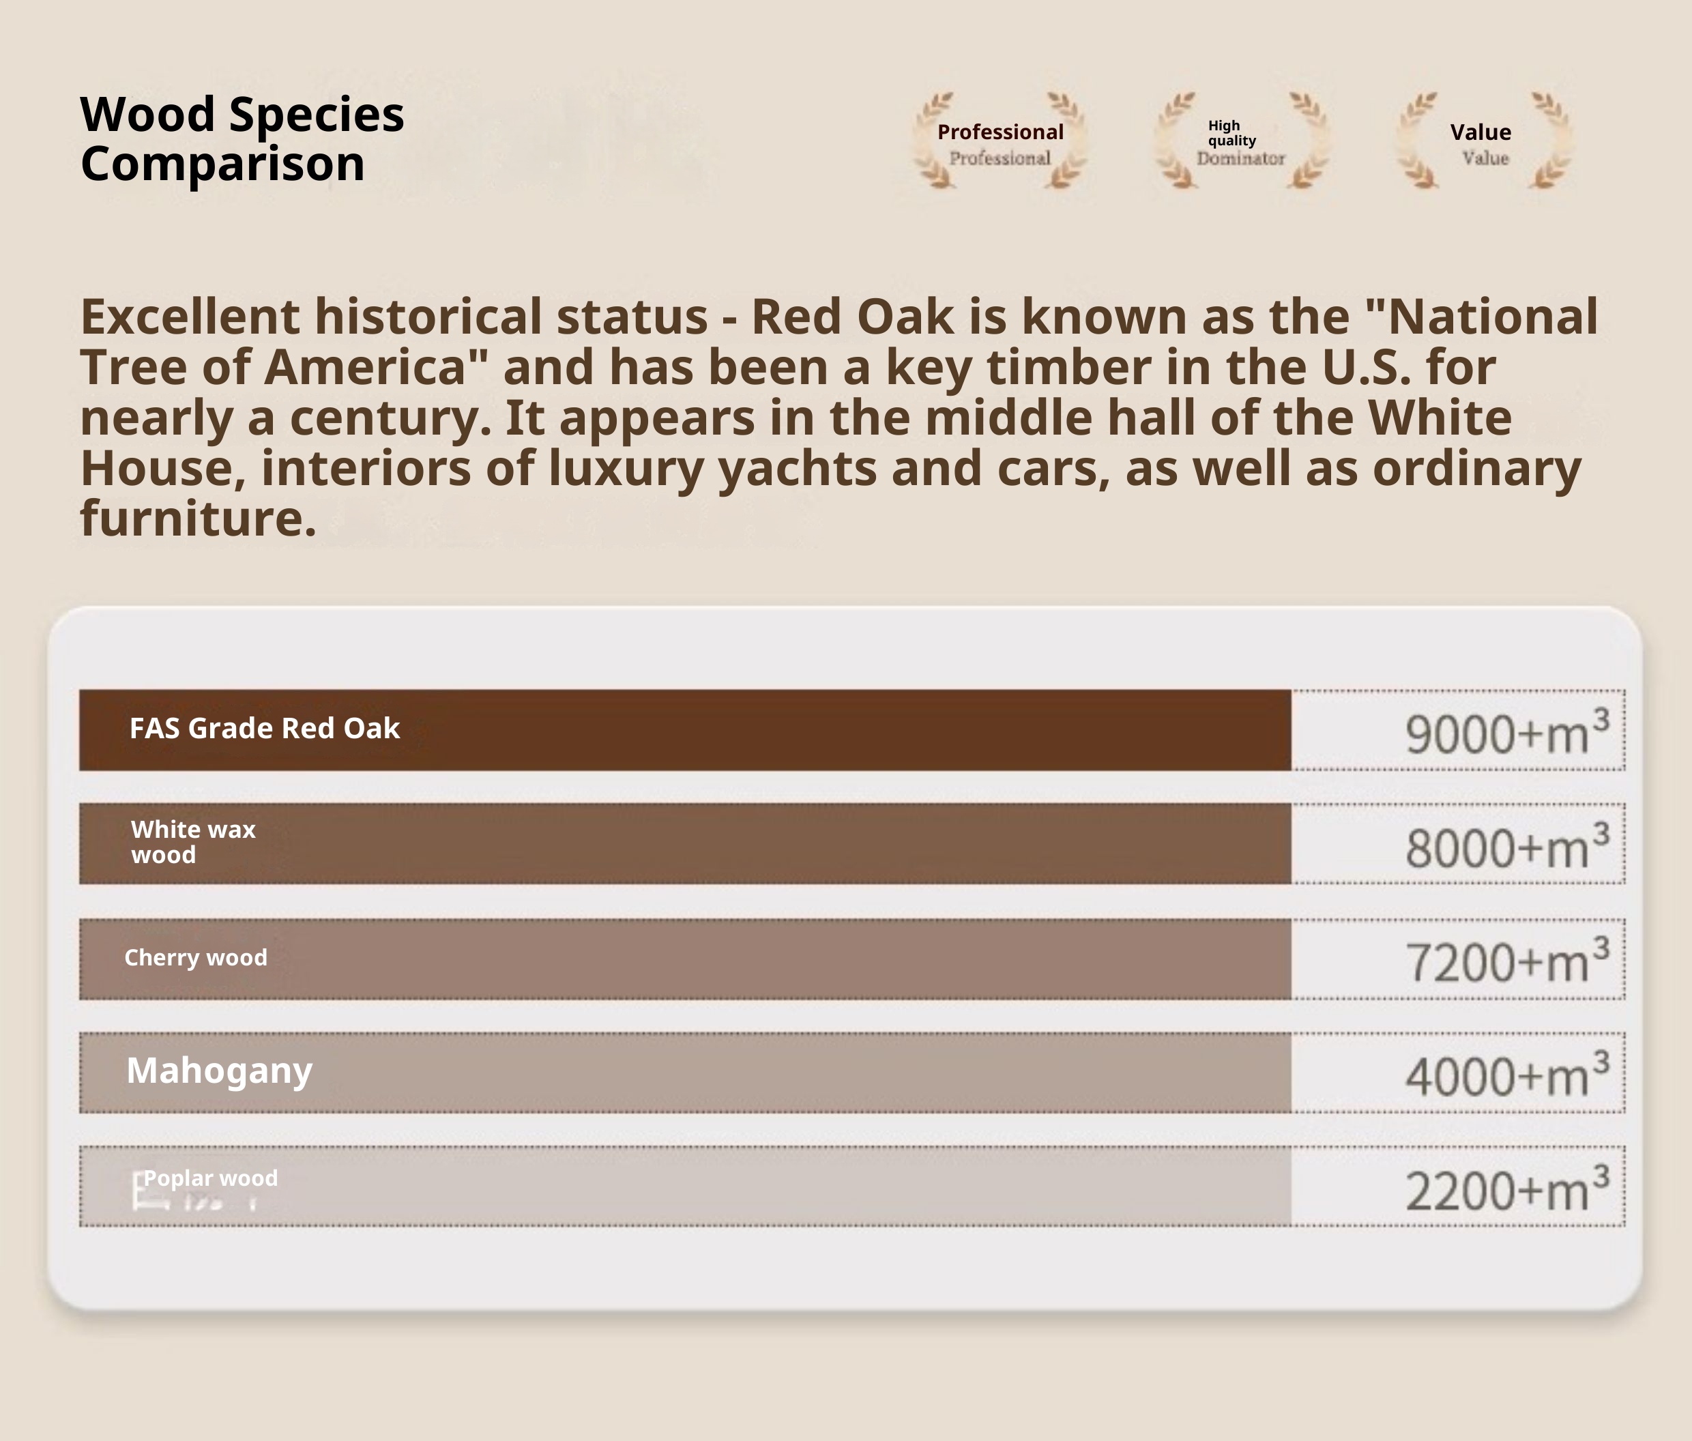Screen dimensions: 1692x1441
Task: Click the FAS Grade Red Oak label text
Action: click(265, 728)
